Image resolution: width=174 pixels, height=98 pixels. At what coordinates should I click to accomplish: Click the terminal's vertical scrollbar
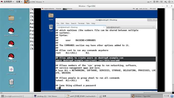(156, 59)
